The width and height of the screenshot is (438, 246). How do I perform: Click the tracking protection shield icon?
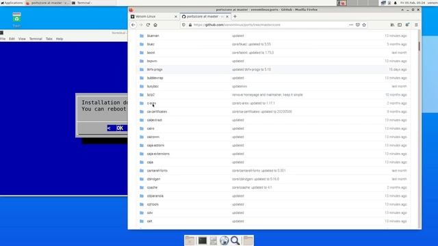[x=183, y=25]
